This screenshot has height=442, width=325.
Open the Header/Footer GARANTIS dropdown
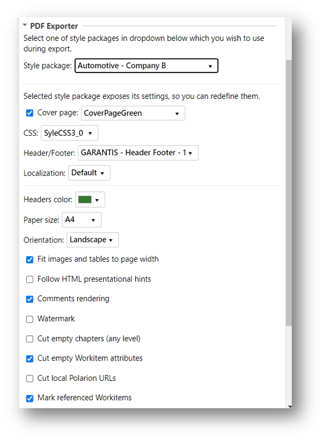(138, 153)
